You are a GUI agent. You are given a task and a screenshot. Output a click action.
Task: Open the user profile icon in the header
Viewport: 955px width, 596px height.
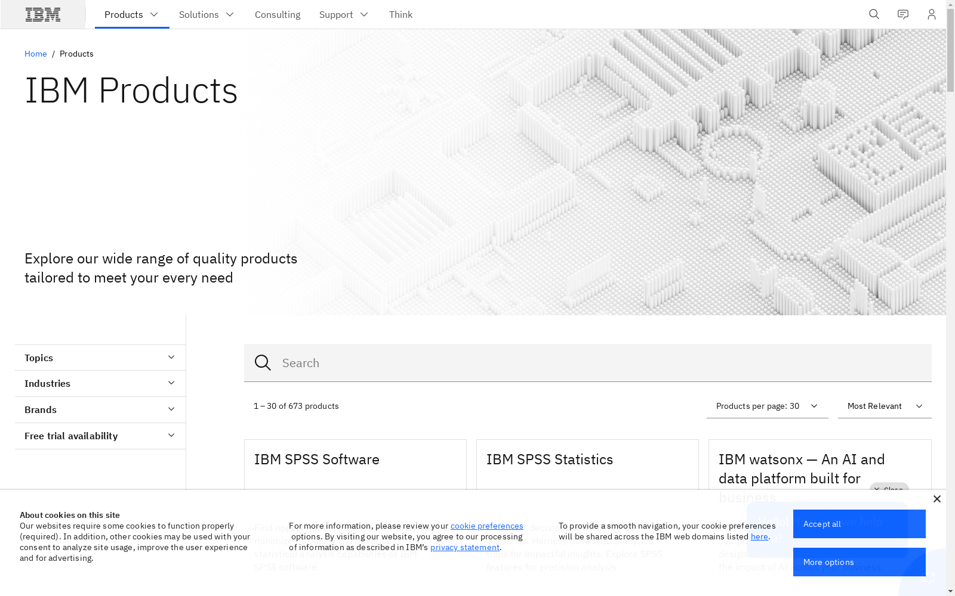[x=932, y=14]
